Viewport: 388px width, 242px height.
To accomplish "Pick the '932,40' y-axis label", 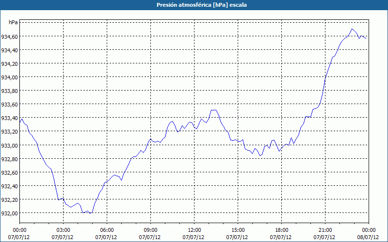I will [9, 186].
